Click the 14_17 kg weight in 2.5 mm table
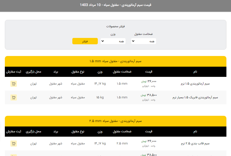This screenshot has width=231, height=156. [x=100, y=144]
